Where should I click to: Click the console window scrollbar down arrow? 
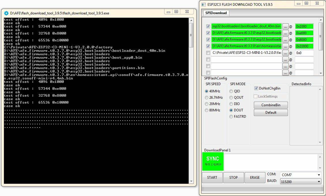(191, 182)
